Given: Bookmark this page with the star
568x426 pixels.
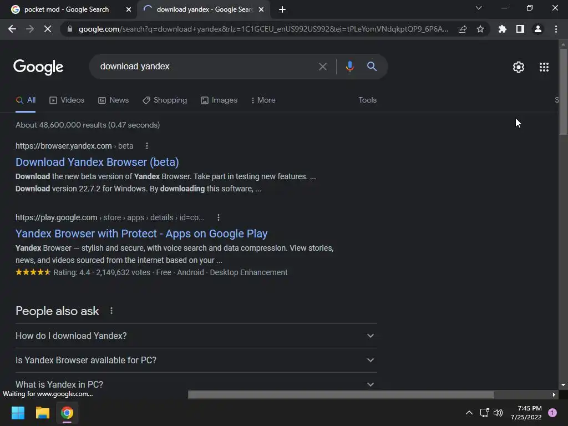Looking at the screenshot, I should 480,29.
